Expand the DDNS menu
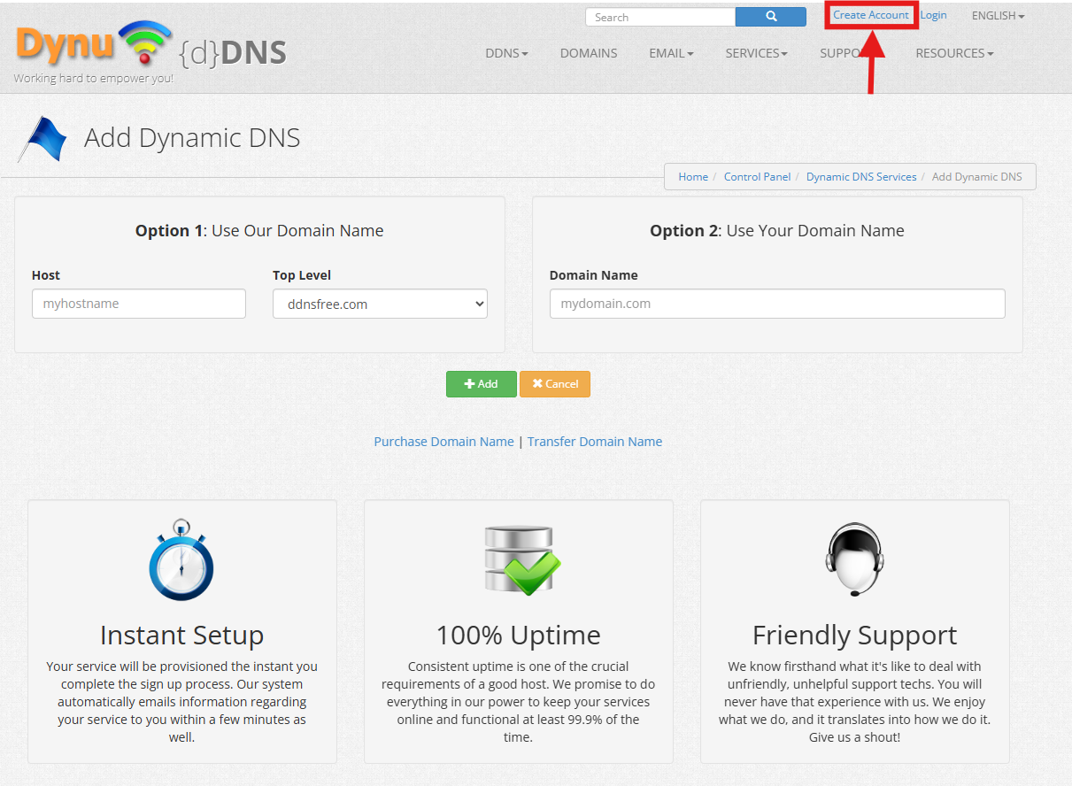 506,53
